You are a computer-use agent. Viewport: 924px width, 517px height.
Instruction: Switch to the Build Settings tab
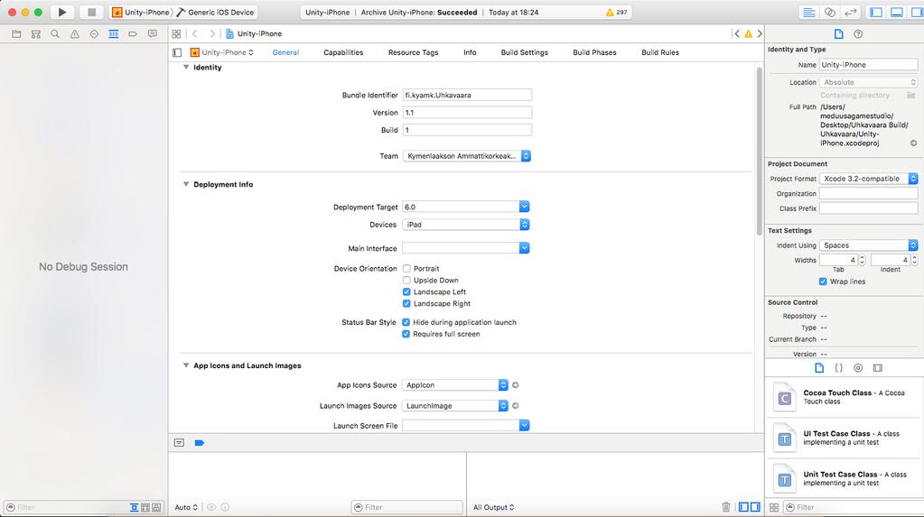click(x=525, y=52)
